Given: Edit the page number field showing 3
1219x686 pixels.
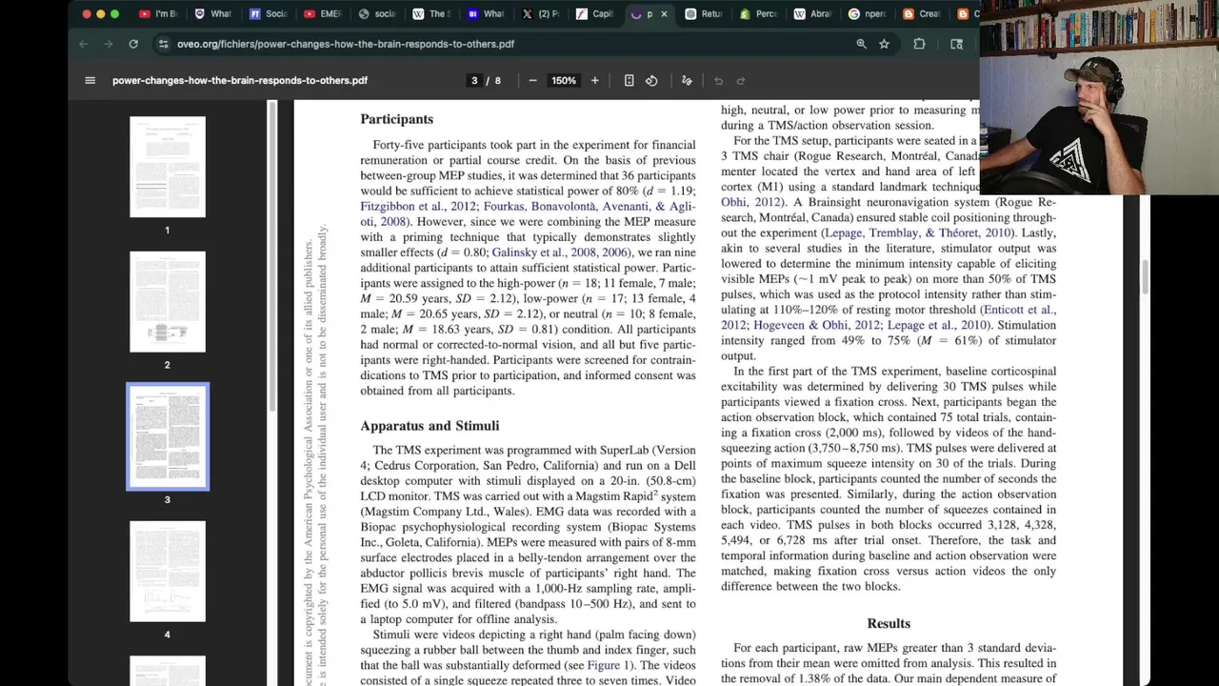Looking at the screenshot, I should [x=474, y=81].
